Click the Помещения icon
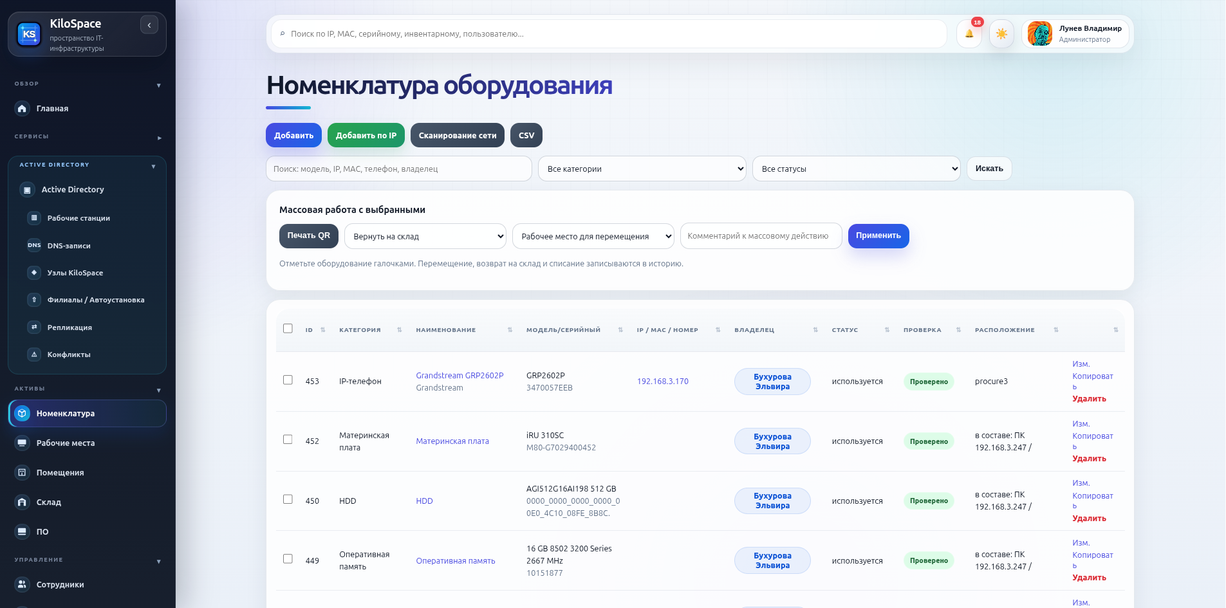Viewport: 1226px width, 608px height. 23,473
